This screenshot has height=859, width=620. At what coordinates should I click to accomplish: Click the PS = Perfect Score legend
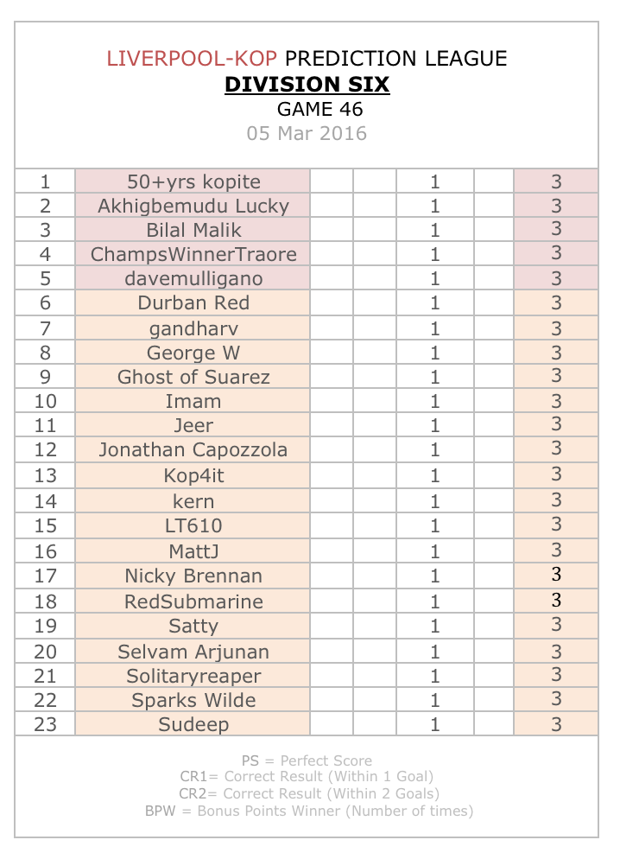[307, 760]
